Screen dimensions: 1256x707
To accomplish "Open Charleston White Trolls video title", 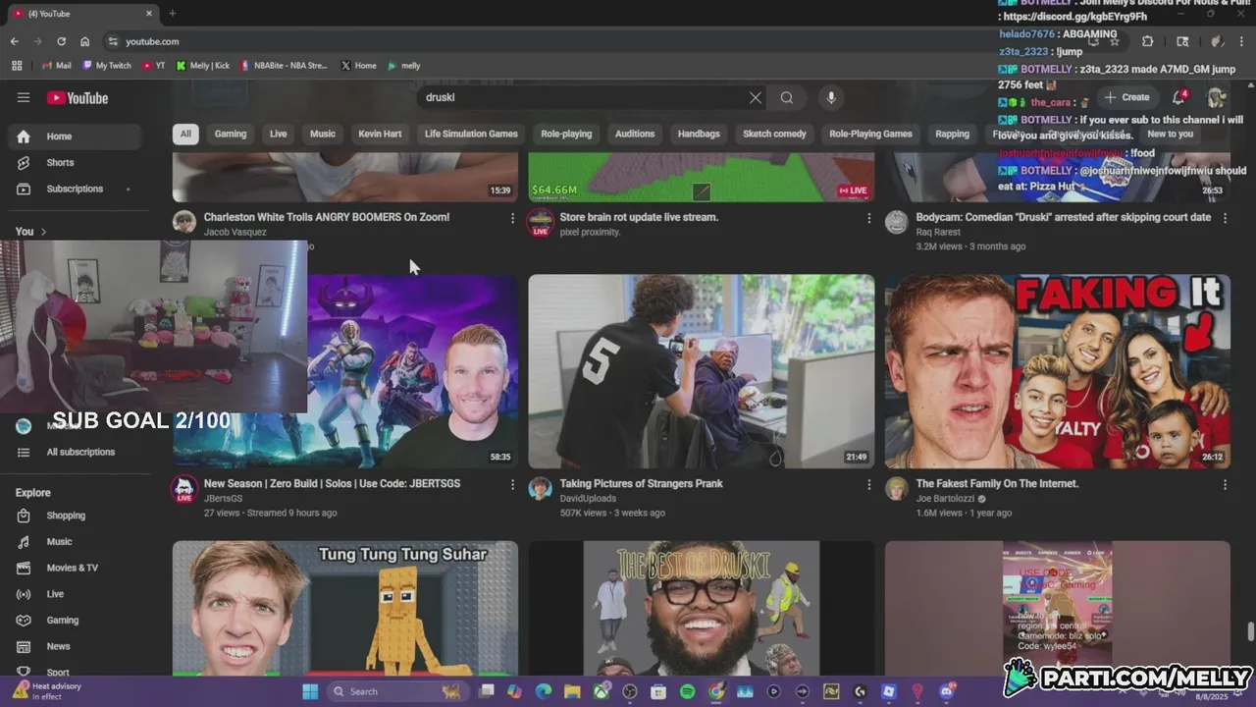I will click(x=327, y=217).
